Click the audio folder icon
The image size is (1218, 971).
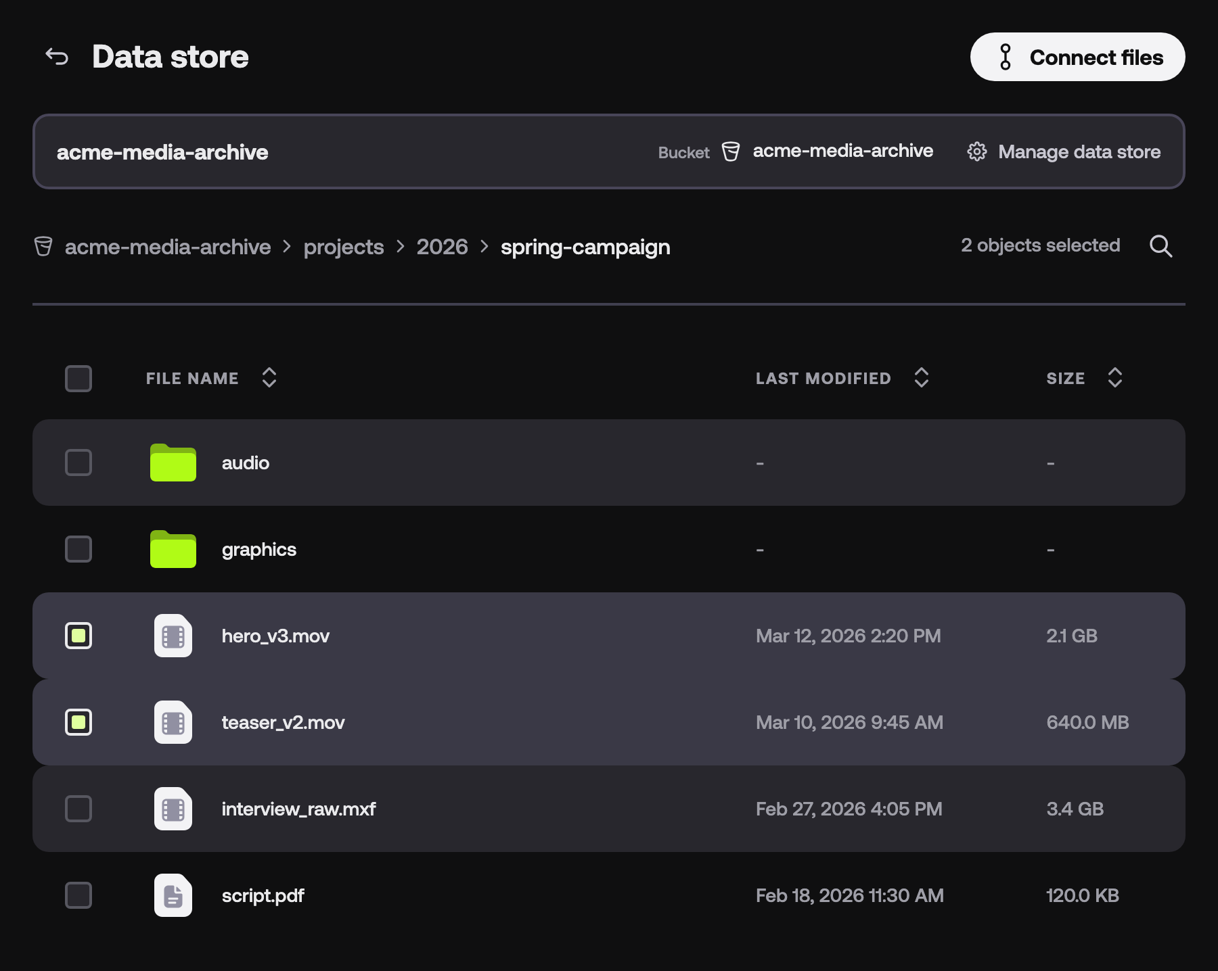173,463
